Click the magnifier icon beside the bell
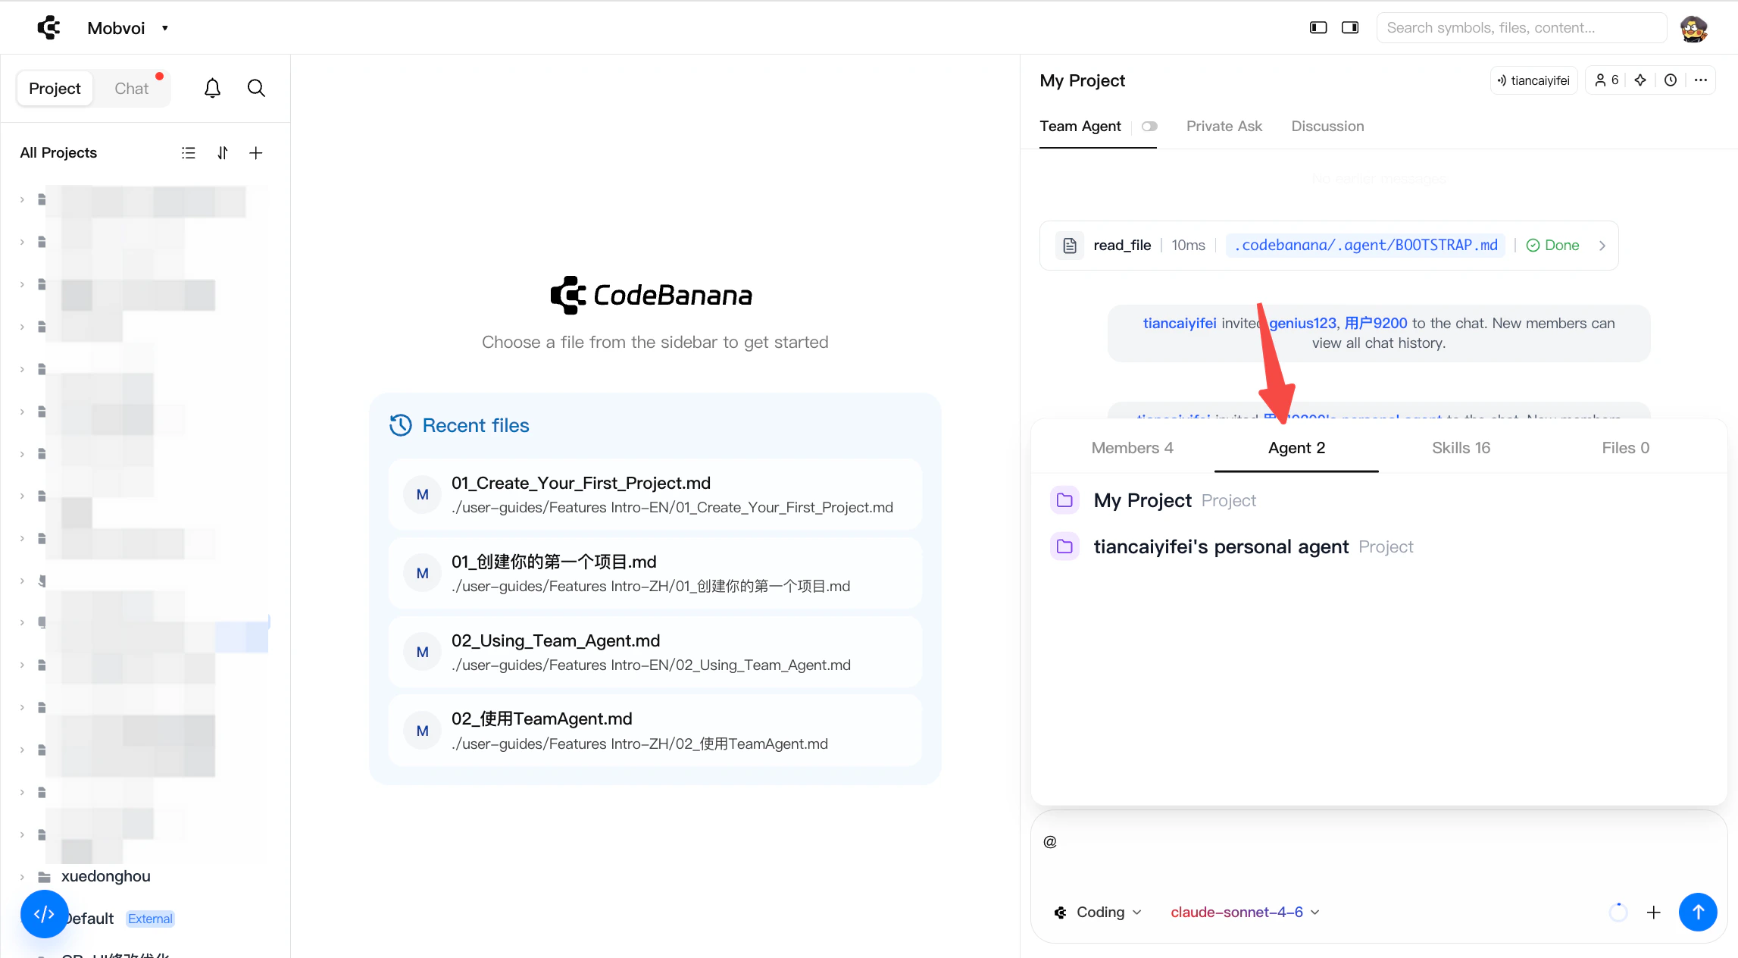 click(x=256, y=89)
